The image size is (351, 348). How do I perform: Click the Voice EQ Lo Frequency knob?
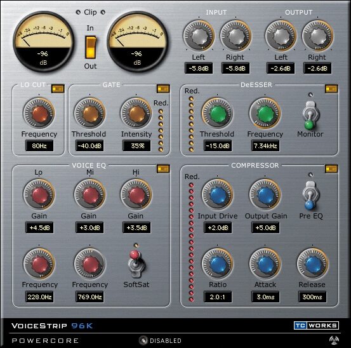tap(39, 264)
